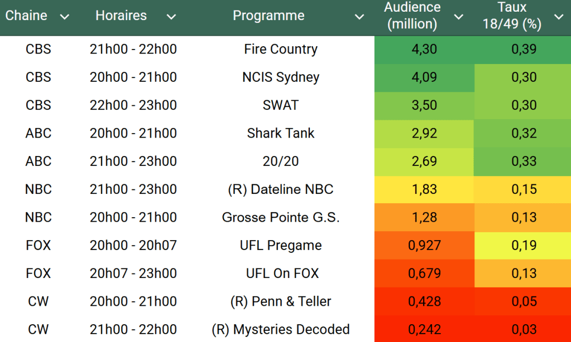
Task: Click the 0,19 yellow rate cell
Action: click(x=524, y=245)
